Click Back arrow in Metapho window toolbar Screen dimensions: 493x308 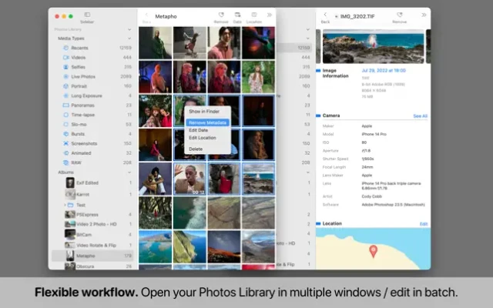click(146, 15)
